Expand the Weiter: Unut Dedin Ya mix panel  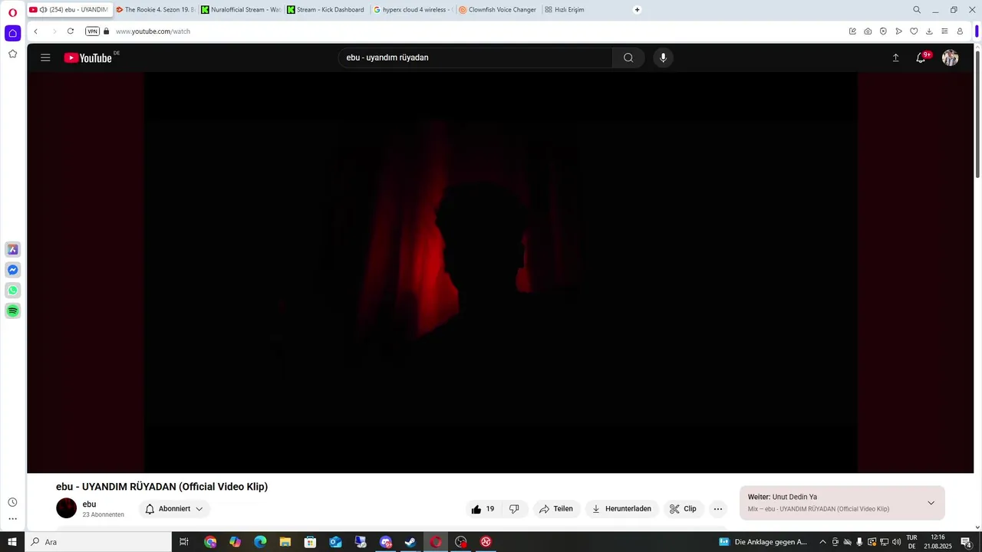(x=931, y=503)
